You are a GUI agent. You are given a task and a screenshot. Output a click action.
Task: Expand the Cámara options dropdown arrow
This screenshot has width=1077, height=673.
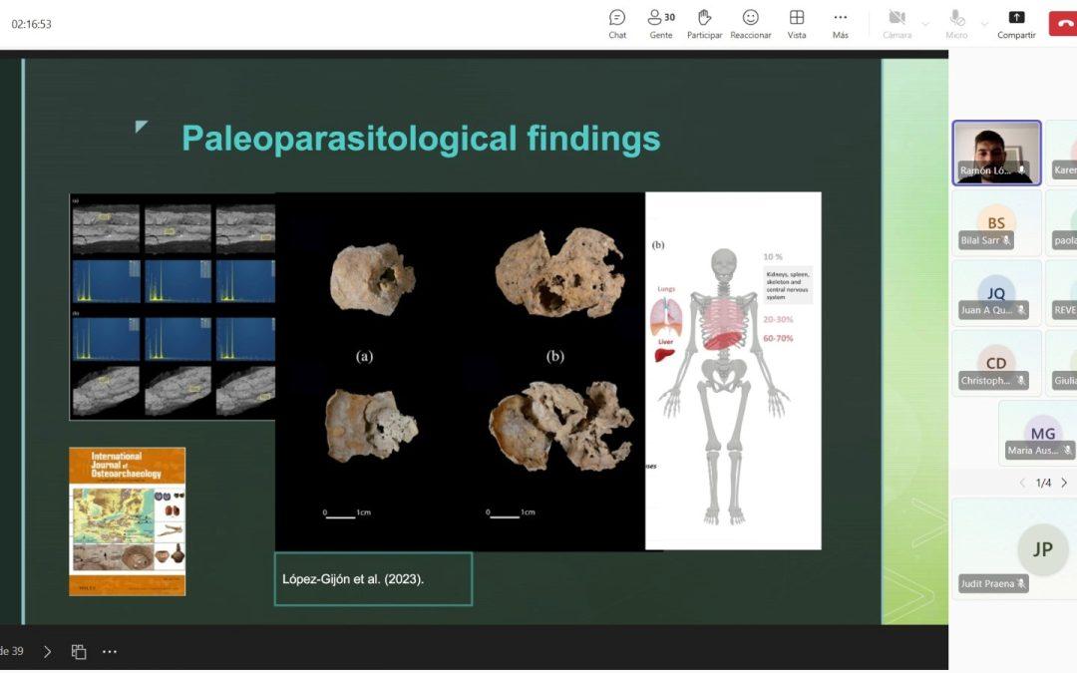925,23
